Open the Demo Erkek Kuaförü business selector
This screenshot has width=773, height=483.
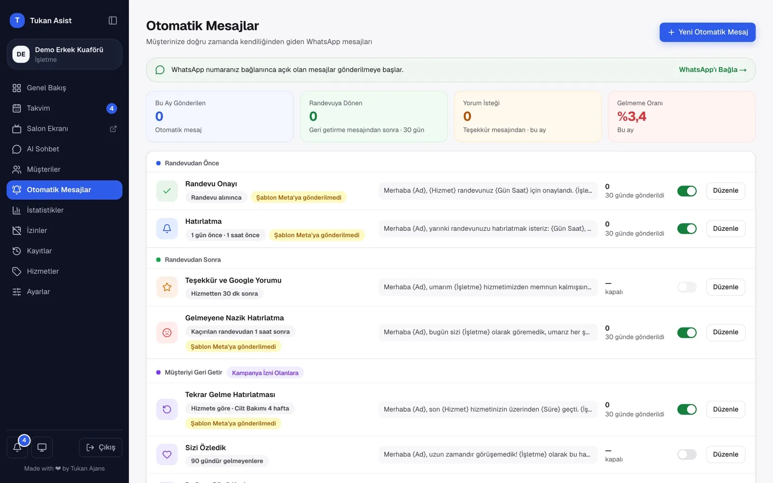(64, 54)
